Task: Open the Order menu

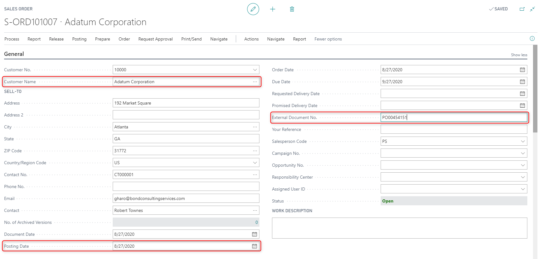Action: 124,39
